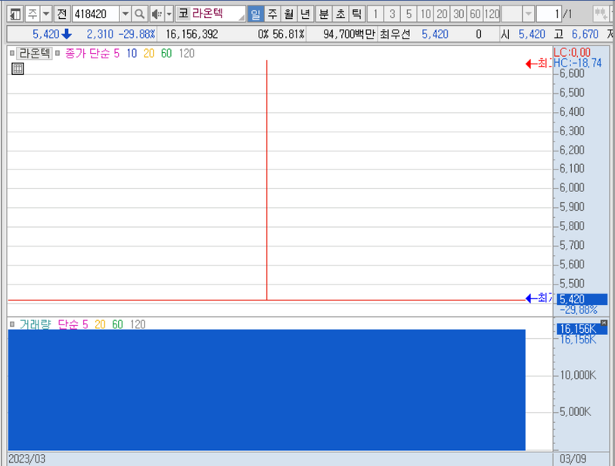Select the 주 weekly period next to 일
615x466 pixels.
(272, 14)
